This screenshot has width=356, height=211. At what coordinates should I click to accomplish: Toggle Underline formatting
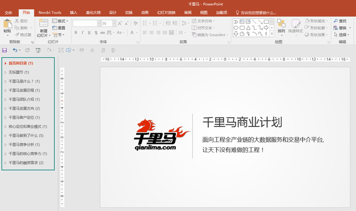click(x=89, y=33)
